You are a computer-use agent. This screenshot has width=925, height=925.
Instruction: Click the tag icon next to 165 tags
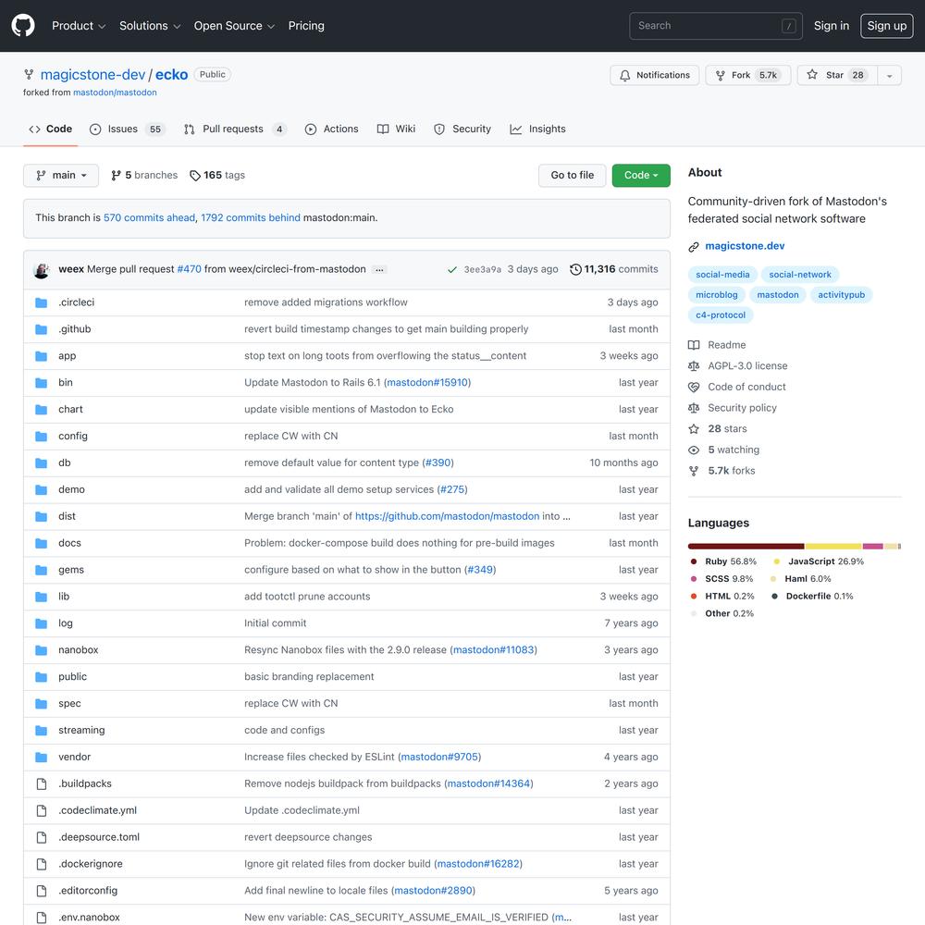click(x=194, y=176)
